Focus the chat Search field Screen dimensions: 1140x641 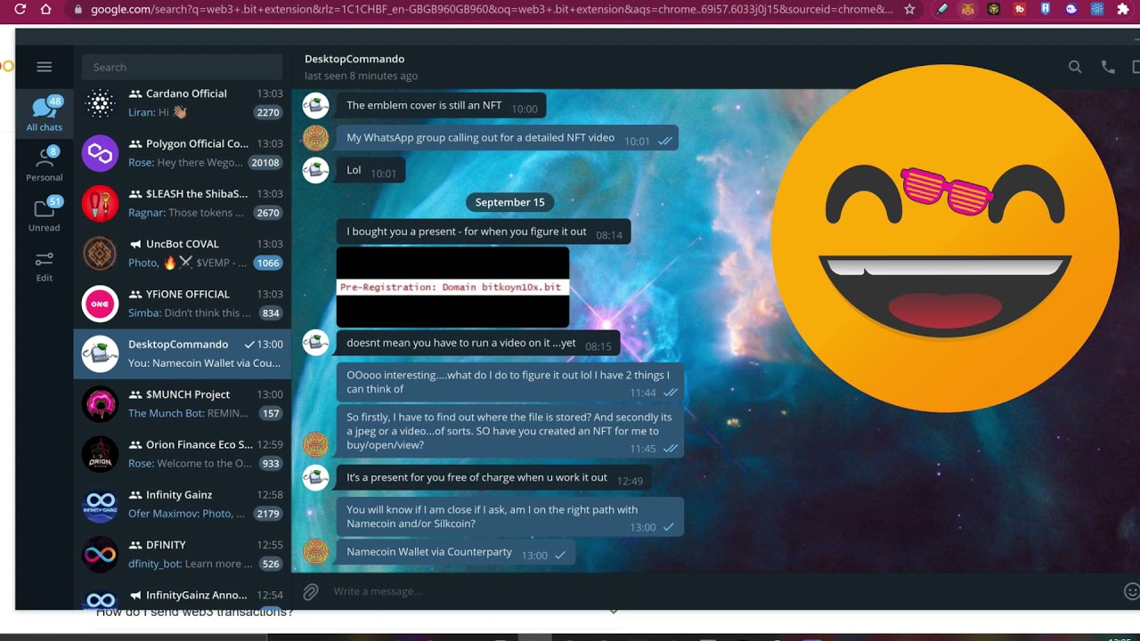click(x=183, y=67)
